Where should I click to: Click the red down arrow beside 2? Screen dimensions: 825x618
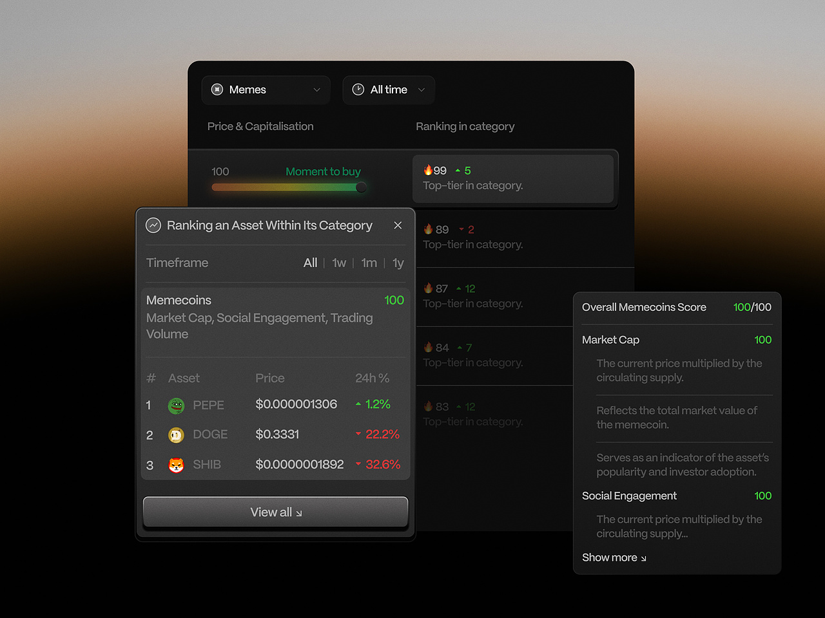click(x=461, y=229)
